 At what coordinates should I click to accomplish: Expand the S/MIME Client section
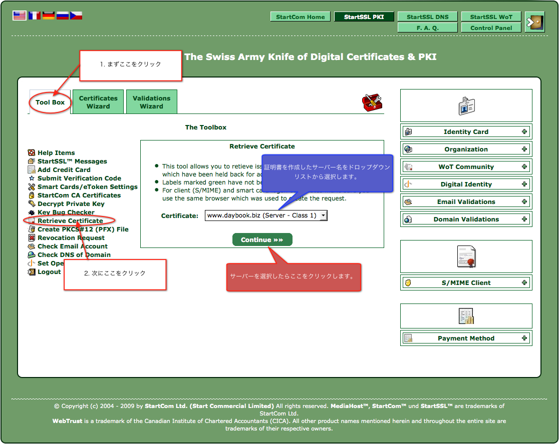coord(524,282)
